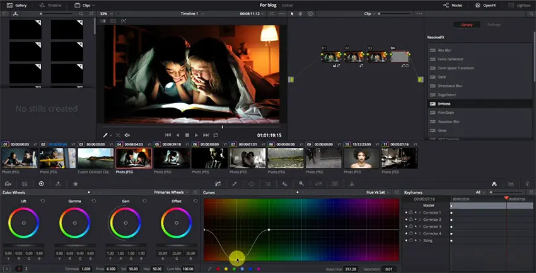Viewport: 536px width, 273px height.
Task: Expand the Corrector 1 keyframe track
Action: 420,213
